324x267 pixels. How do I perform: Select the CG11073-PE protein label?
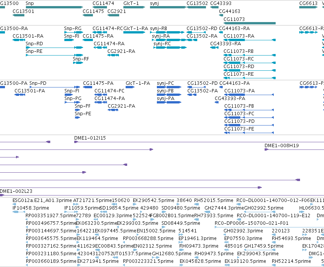[239, 129]
